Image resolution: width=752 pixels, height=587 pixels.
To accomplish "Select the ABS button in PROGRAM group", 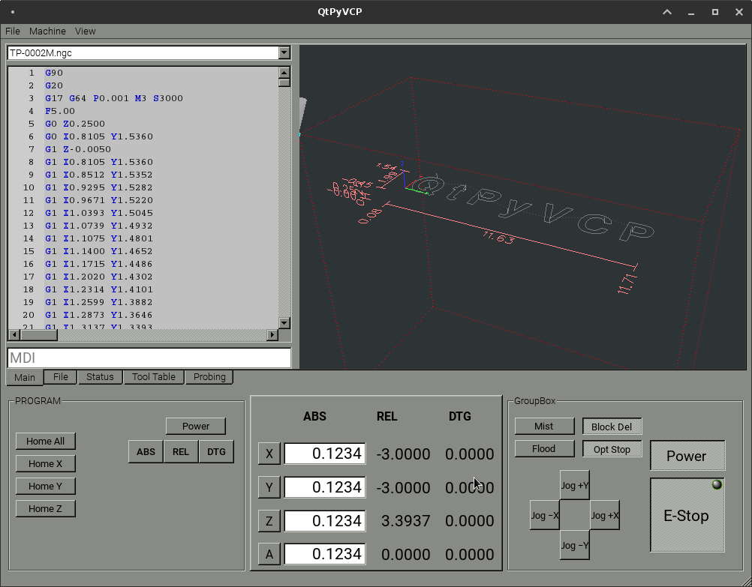I will 146,452.
